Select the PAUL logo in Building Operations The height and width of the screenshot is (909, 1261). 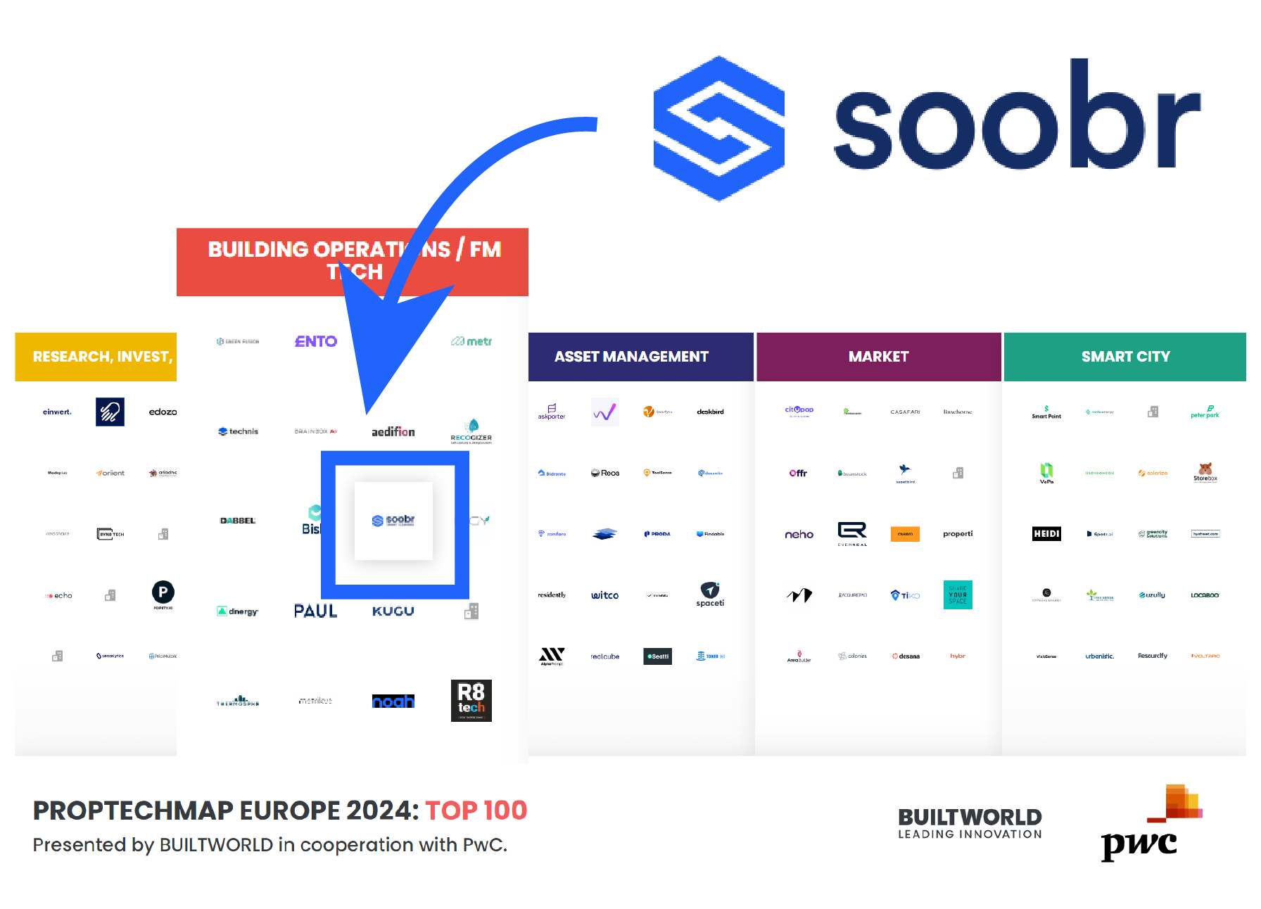(x=315, y=611)
